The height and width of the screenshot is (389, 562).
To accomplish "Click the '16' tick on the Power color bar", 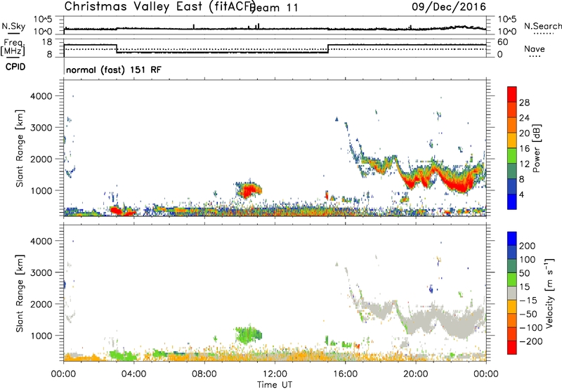I will 524,149.
